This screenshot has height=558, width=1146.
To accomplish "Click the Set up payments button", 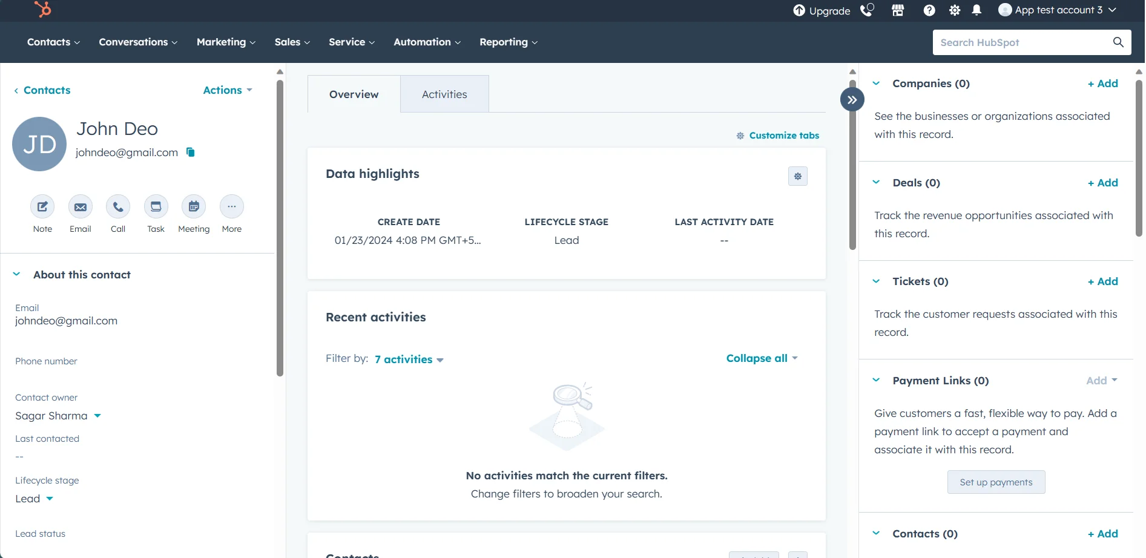I will pyautogui.click(x=996, y=482).
